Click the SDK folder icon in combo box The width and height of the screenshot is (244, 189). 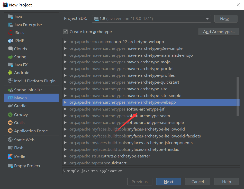96,19
